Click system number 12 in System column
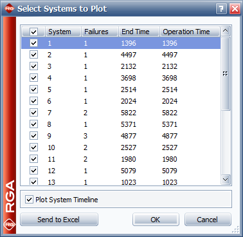Viewport: 243px width, 237px height. (51, 171)
